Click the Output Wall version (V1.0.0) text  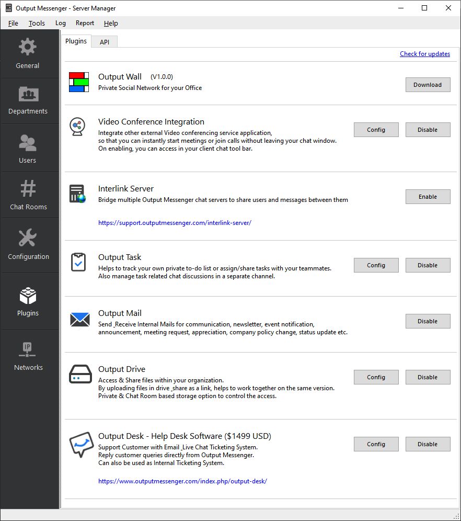[162, 77]
